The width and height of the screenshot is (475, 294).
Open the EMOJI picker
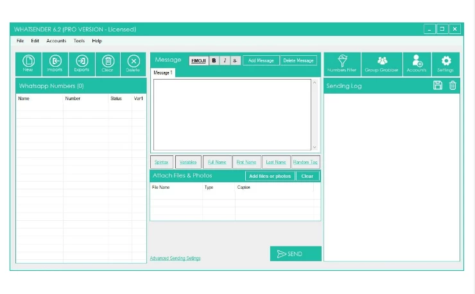pos(199,60)
